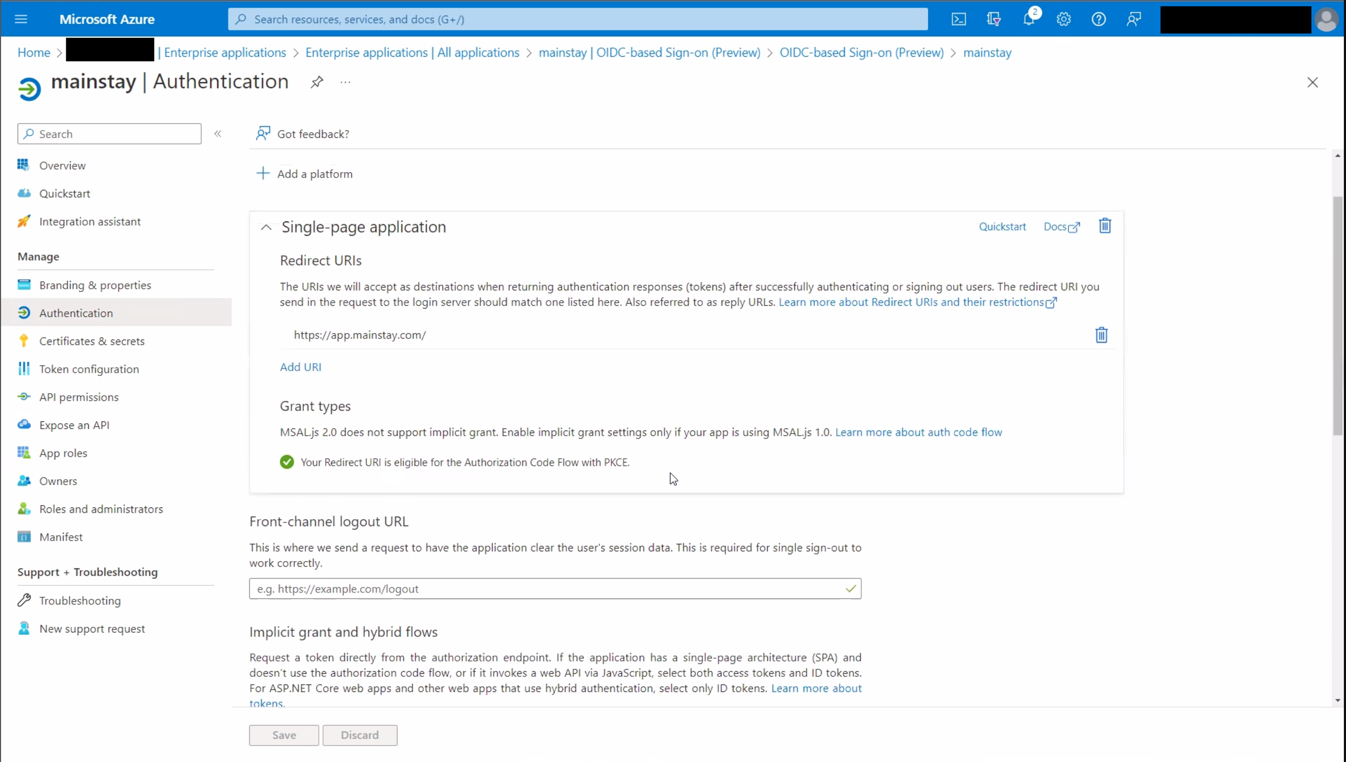
Task: Open New support request
Action: point(91,629)
